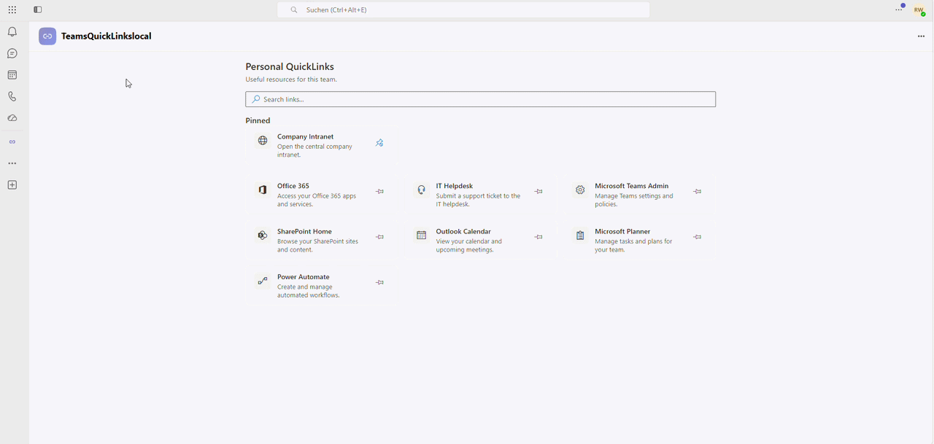934x444 pixels.
Task: Click 'Open the central company intranet.' text
Action: pos(314,150)
